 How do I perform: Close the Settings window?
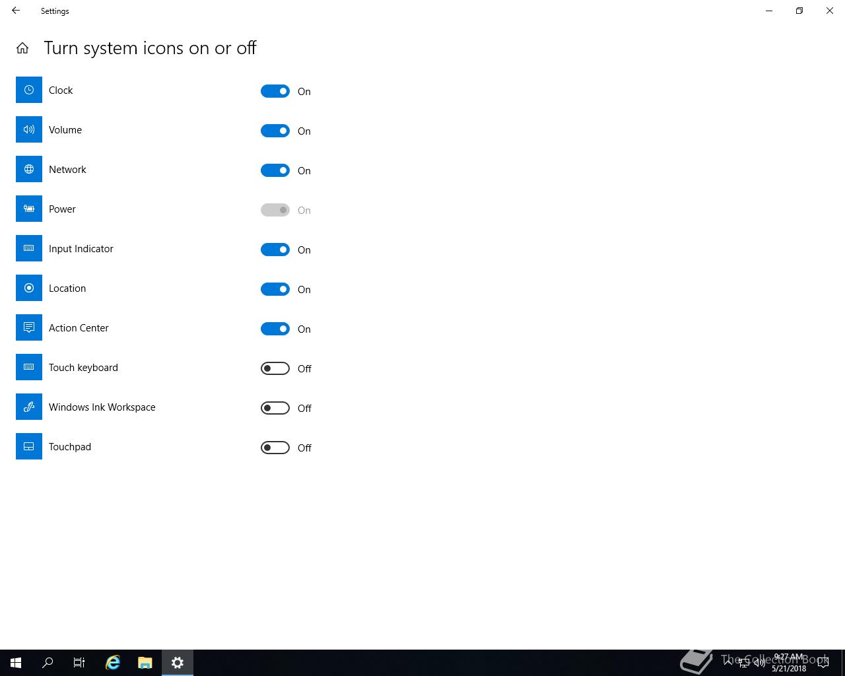point(830,11)
